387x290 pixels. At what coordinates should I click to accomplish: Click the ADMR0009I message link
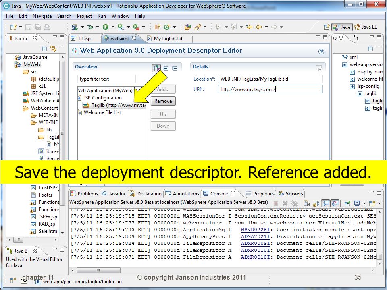coord(256,243)
